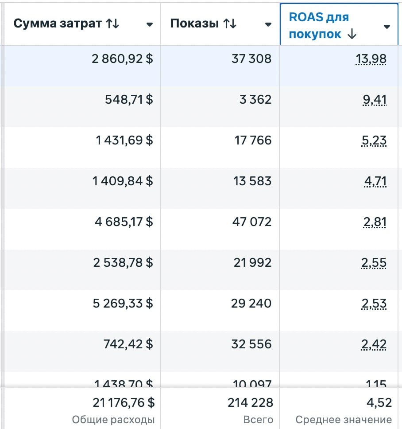Click the sort arrows beside Показы
This screenshot has width=402, height=429.
[x=230, y=24]
